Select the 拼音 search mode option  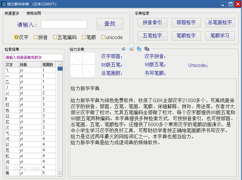coord(41,37)
